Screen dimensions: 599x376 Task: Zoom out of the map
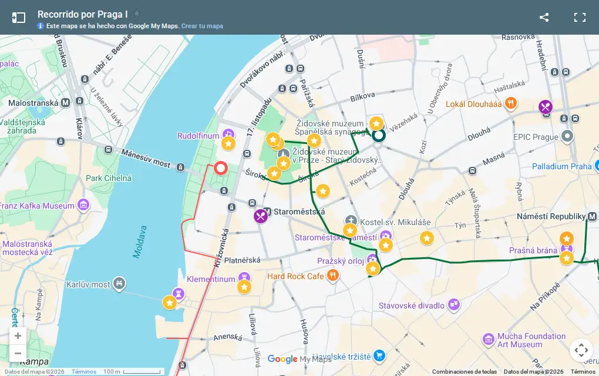pyautogui.click(x=18, y=353)
